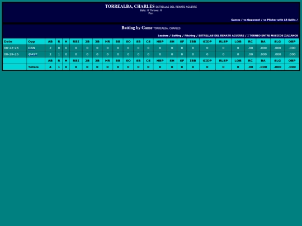This screenshot has width=302, height=226.
Task: Click the top OBP column header
Action: coord(292,41)
